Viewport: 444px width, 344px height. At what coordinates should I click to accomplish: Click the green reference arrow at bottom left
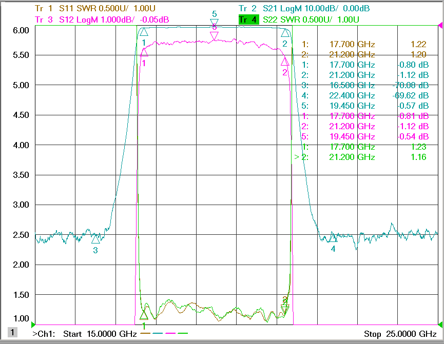(x=33, y=324)
